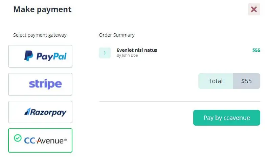The width and height of the screenshot is (269, 160).
Task: Click the Select payment gateway label
Action: [x=40, y=35]
